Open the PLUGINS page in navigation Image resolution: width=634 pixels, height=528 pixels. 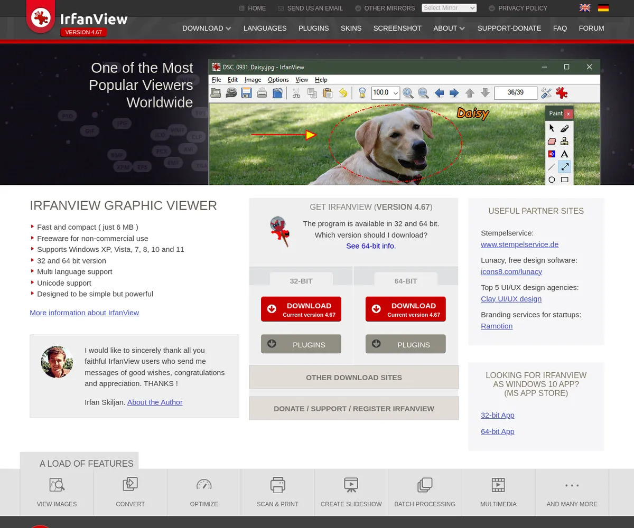313,29
